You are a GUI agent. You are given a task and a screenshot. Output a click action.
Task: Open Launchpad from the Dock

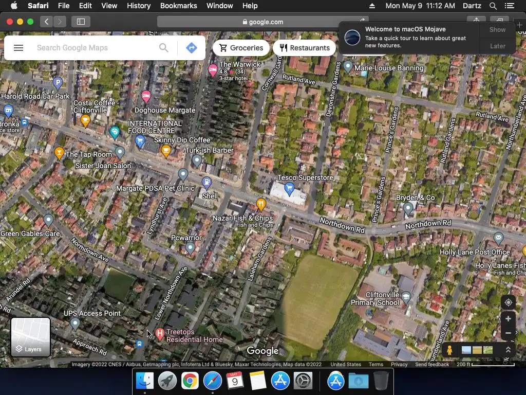click(167, 381)
